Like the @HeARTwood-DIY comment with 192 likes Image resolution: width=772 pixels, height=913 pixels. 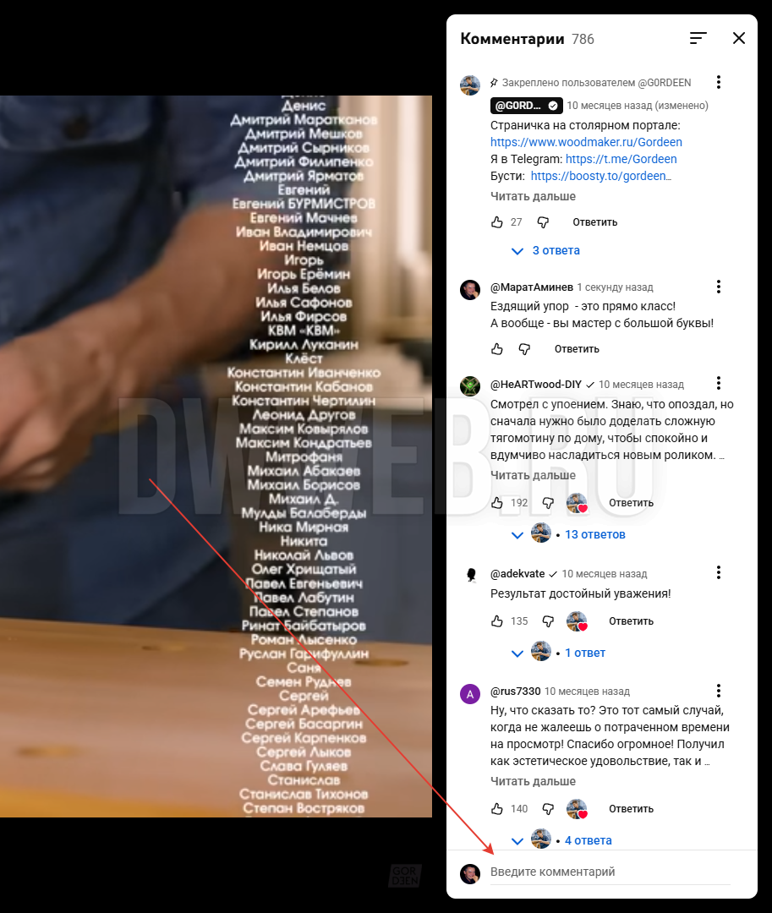496,502
